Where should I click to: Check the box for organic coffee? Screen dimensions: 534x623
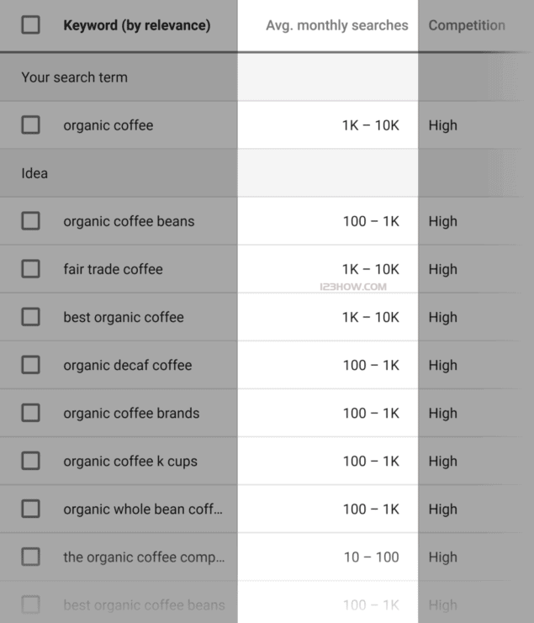click(x=30, y=125)
